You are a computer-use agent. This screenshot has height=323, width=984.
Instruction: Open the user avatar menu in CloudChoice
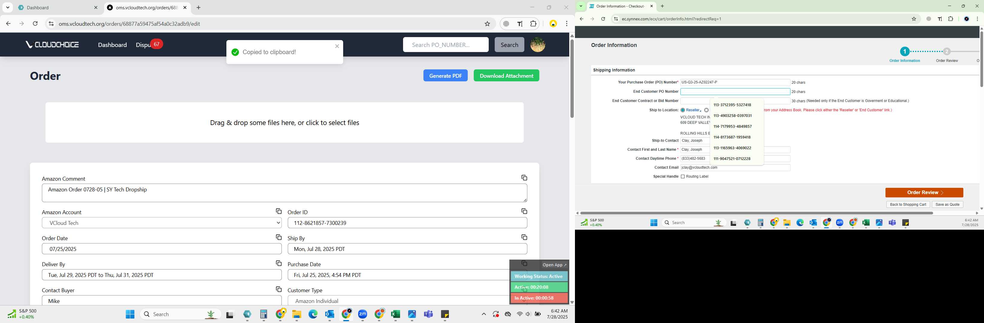(538, 45)
